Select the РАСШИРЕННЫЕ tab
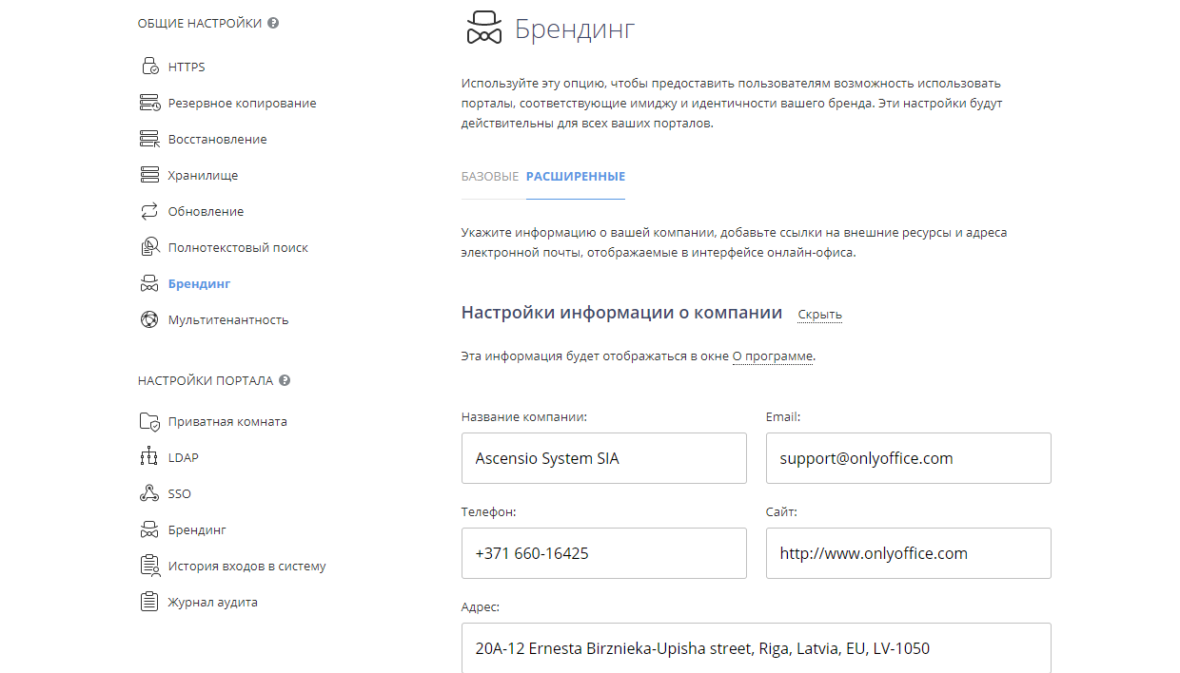 576,177
